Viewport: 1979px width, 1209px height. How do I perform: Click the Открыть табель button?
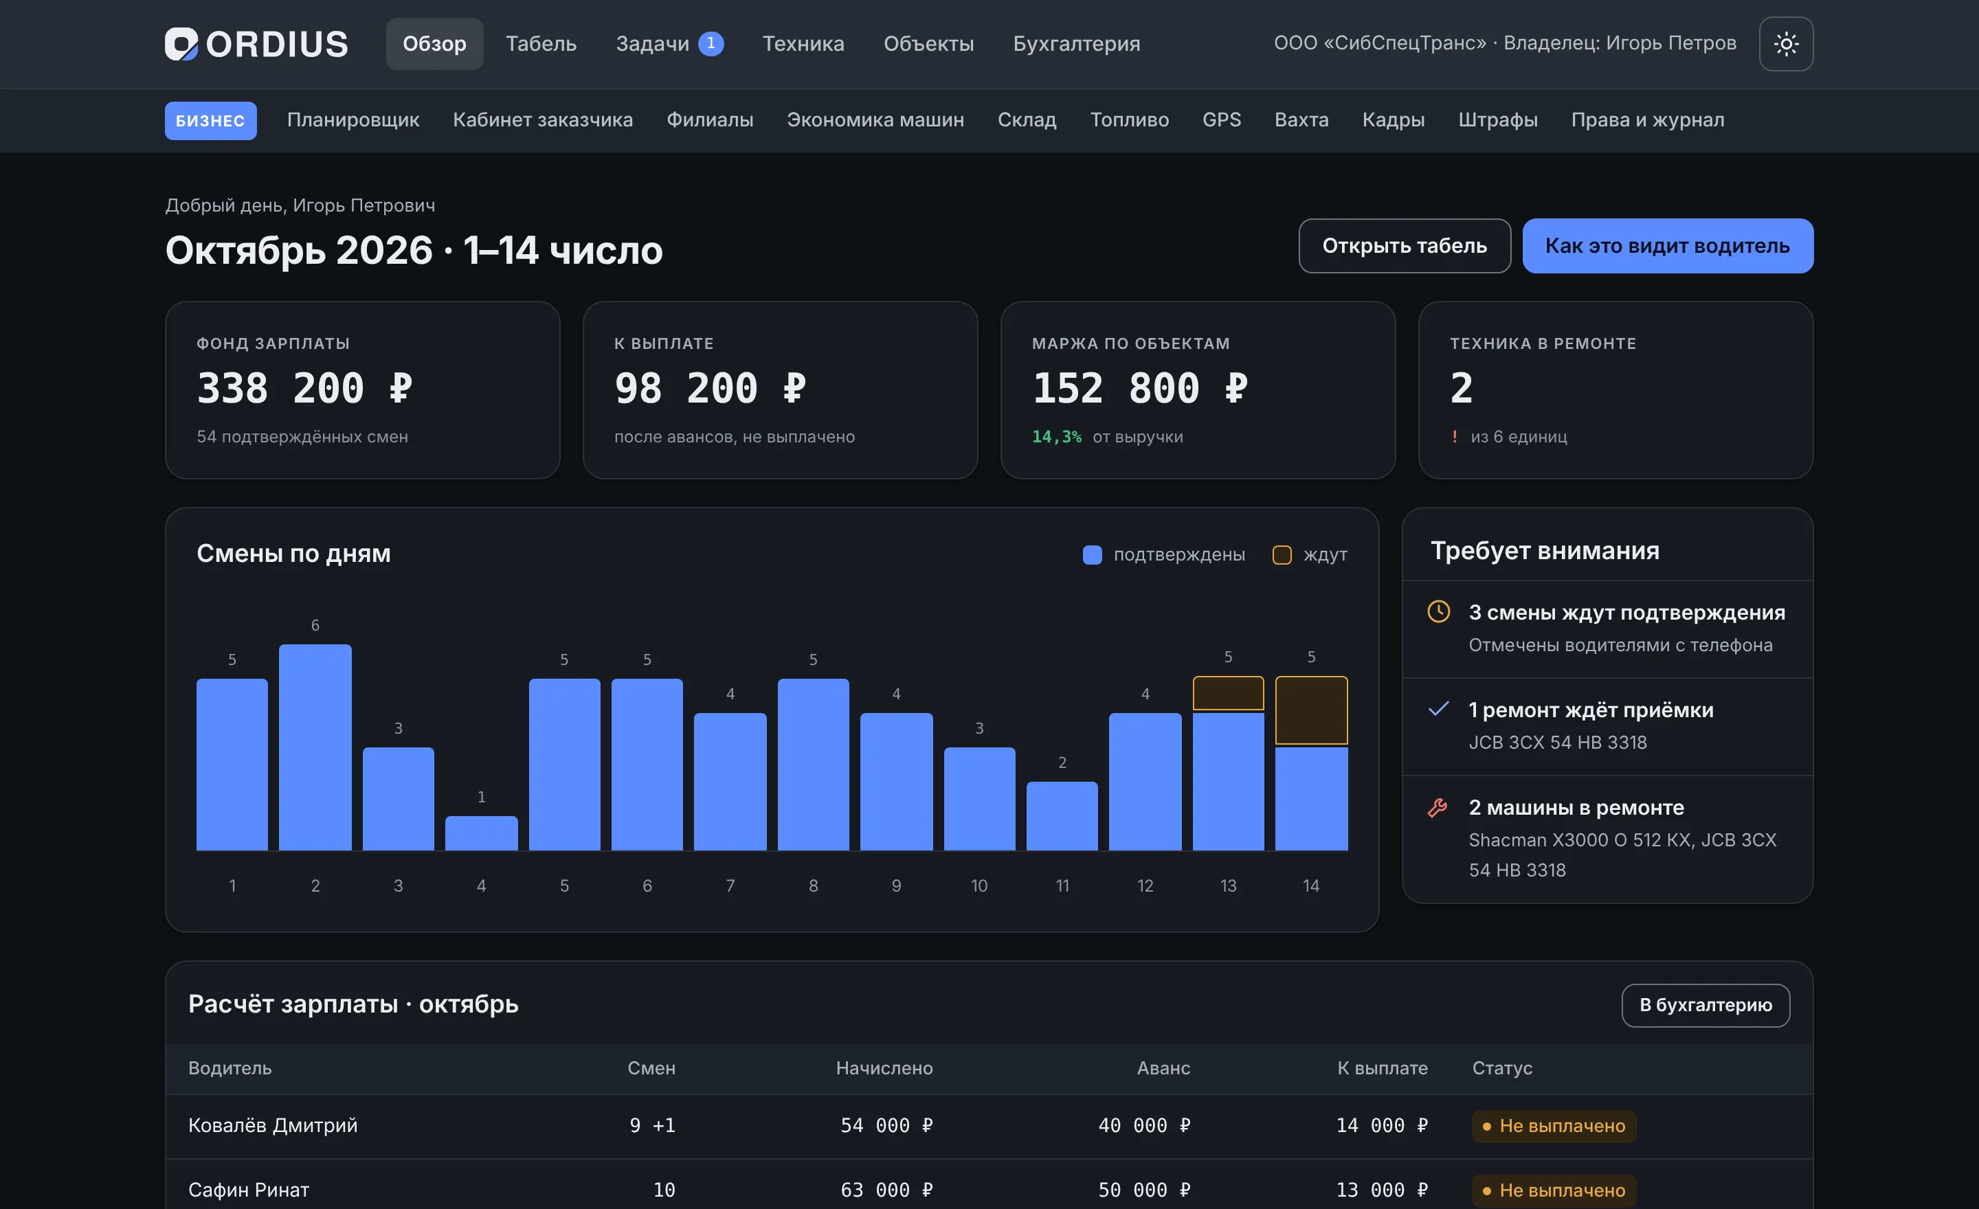click(1405, 246)
